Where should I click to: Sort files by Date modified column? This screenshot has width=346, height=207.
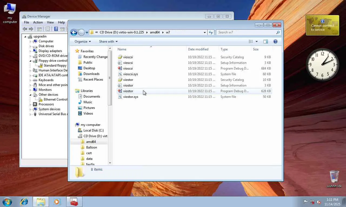click(202, 49)
